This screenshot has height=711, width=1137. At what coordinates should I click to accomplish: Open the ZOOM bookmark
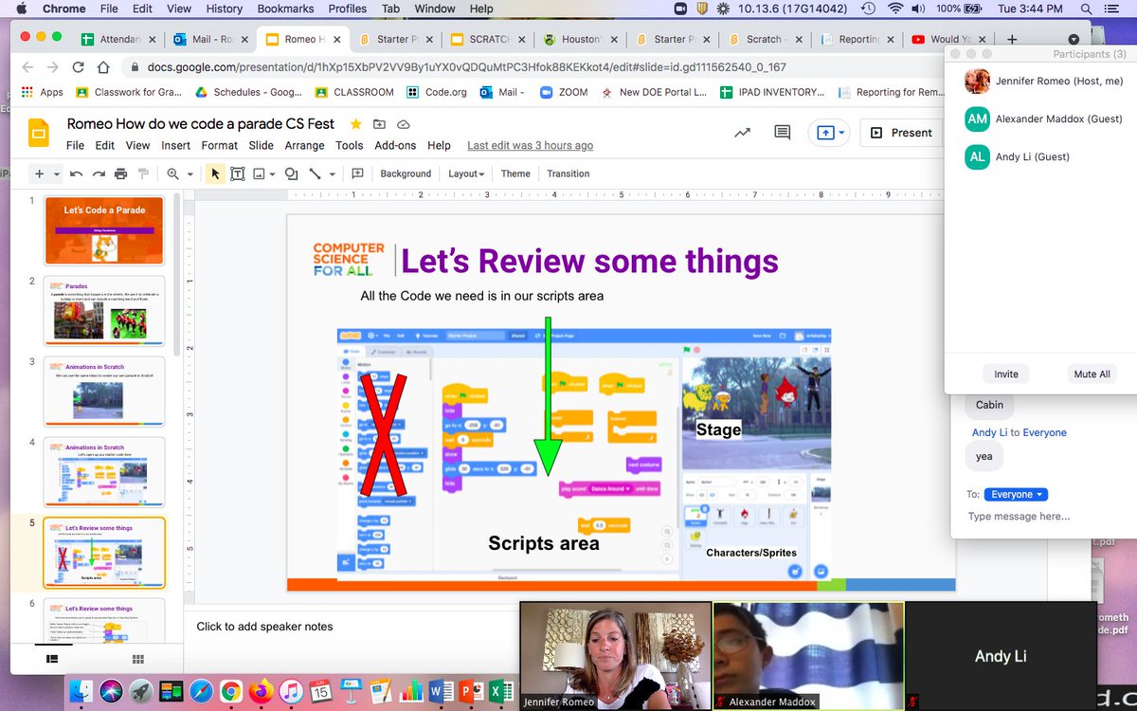(564, 92)
